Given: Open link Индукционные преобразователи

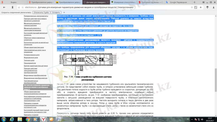Looking at the screenshot, I should (36, 78).
